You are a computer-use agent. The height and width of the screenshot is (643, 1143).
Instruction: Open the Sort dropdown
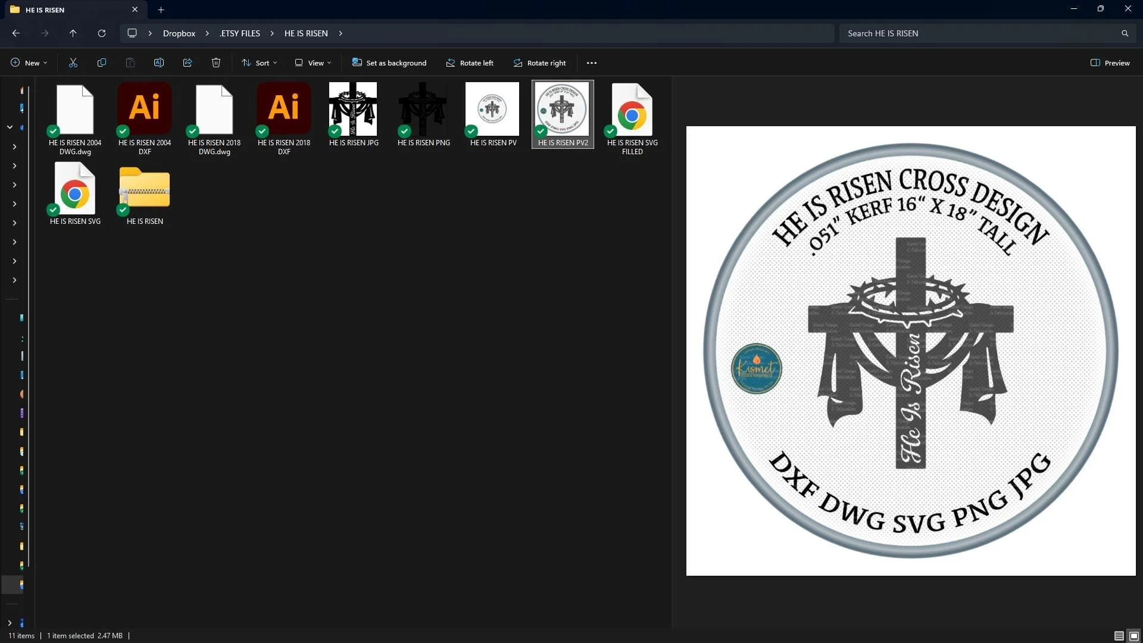coord(260,63)
